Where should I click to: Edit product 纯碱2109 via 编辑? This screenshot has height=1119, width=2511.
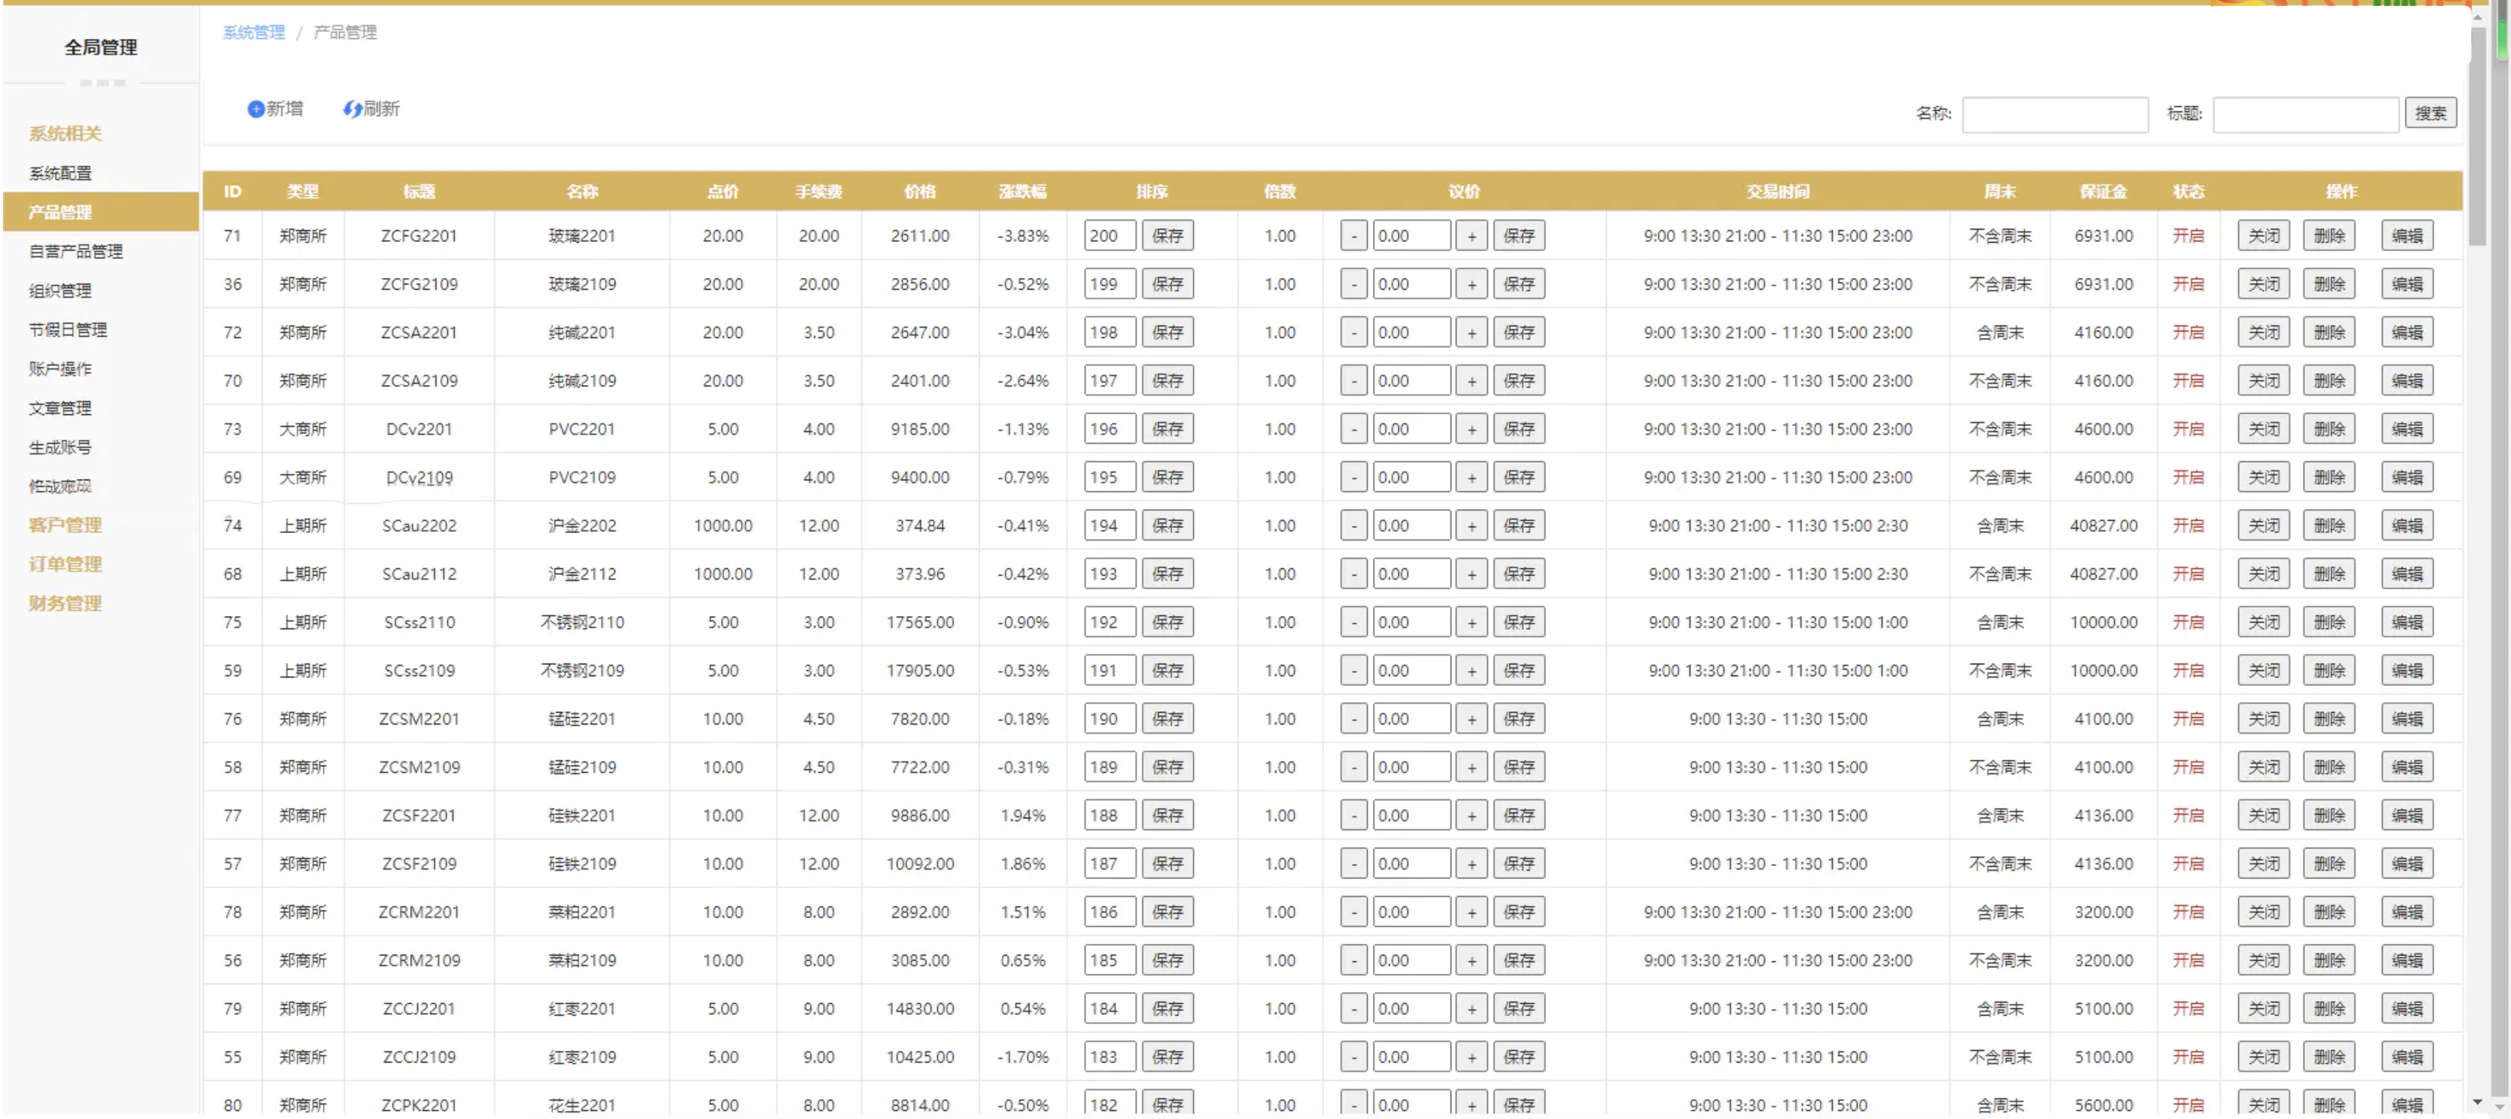(x=2407, y=381)
